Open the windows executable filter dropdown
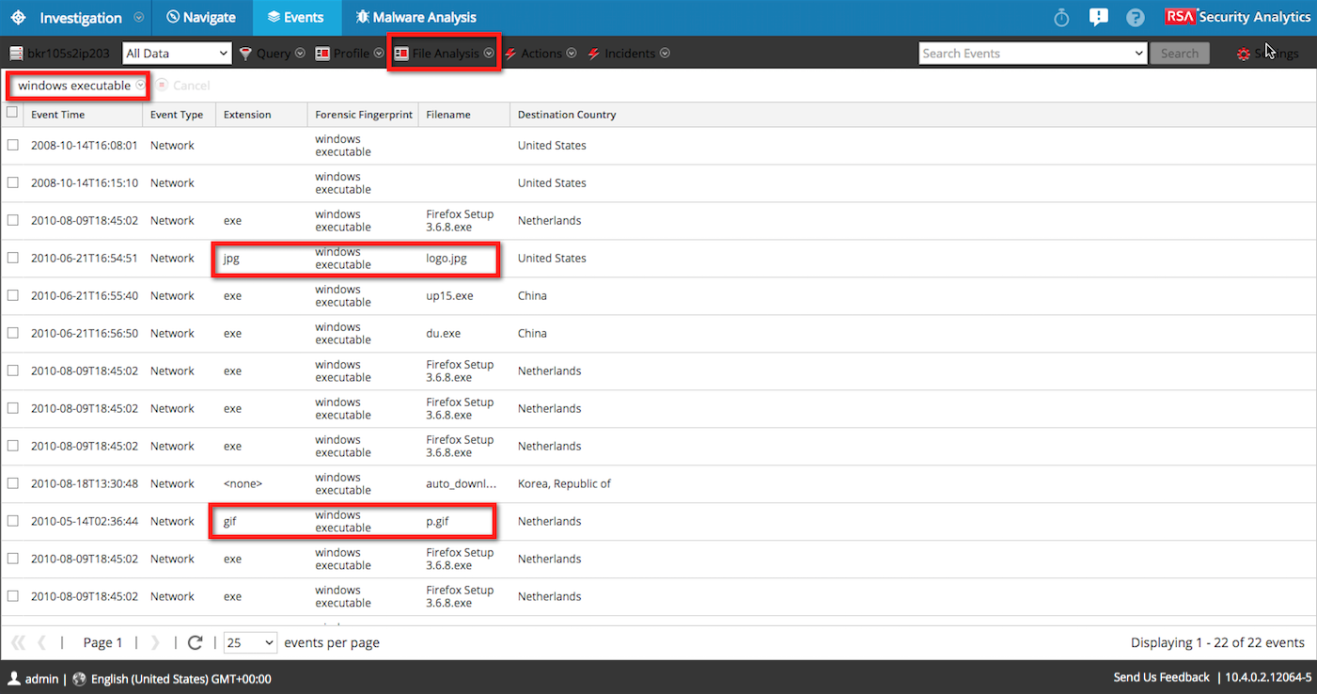This screenshot has width=1317, height=694. pyautogui.click(x=140, y=85)
